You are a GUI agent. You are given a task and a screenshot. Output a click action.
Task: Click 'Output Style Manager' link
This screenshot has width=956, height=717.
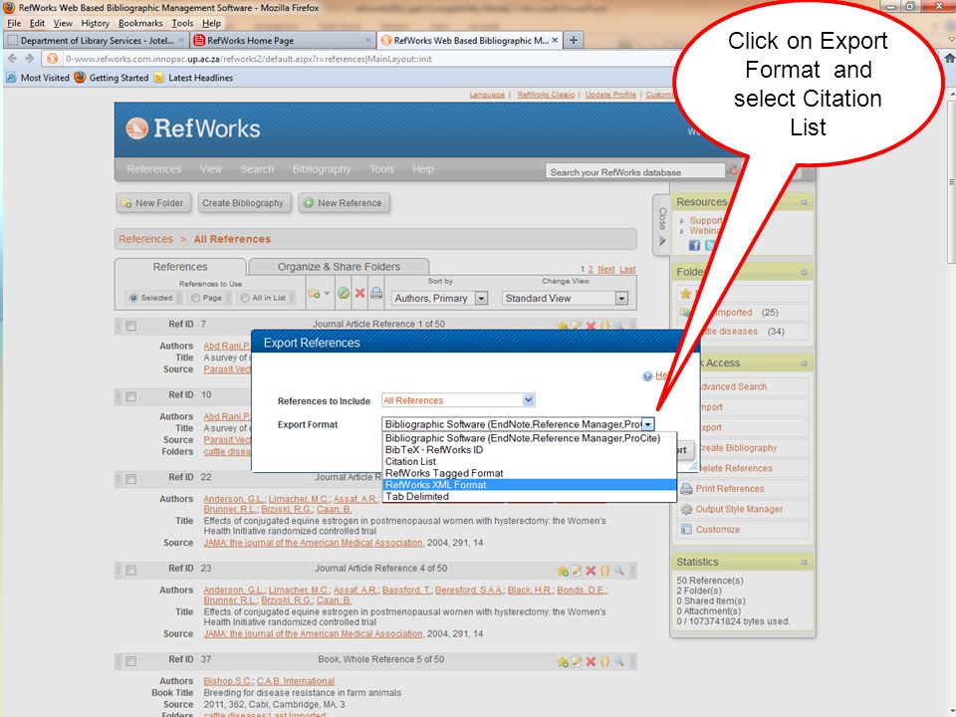739,509
